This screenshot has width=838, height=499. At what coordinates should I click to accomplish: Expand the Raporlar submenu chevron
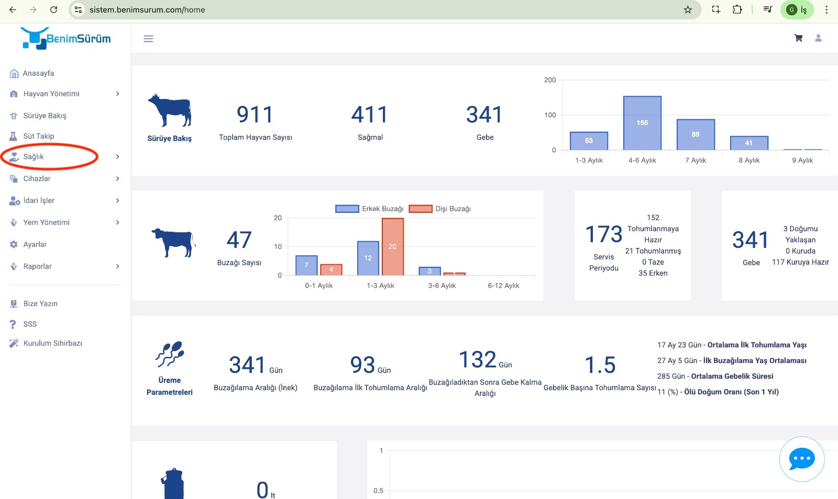tap(118, 266)
